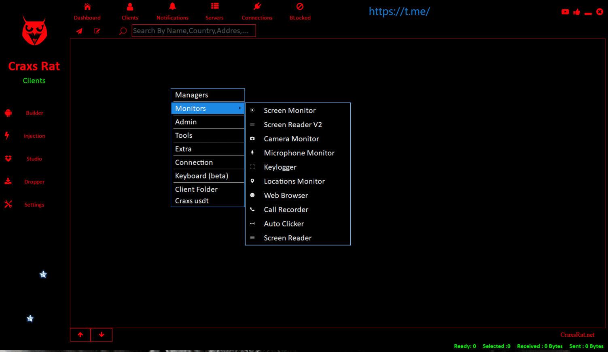
Task: Click the Sent : 0 Bytes status
Action: click(586, 346)
